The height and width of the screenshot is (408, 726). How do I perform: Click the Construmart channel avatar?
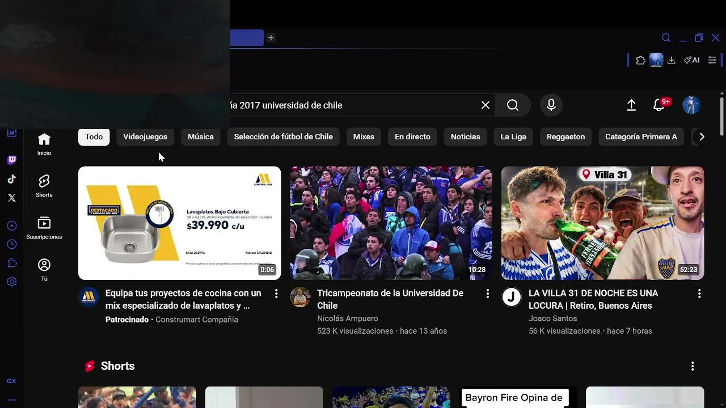[88, 297]
